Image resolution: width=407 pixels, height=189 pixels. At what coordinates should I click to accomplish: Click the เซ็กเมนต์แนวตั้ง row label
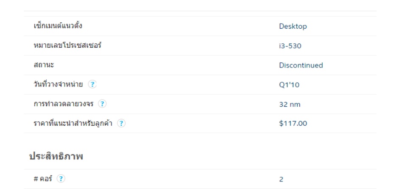[58, 26]
